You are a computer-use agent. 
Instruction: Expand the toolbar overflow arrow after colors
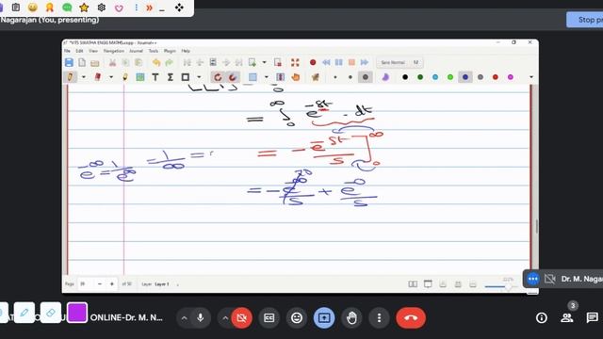531,77
